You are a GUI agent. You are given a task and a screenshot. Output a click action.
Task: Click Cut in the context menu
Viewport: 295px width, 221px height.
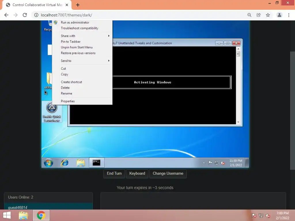pyautogui.click(x=82, y=68)
